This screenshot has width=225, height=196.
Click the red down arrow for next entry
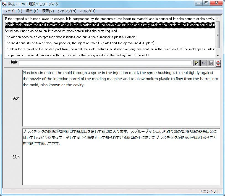218,65
